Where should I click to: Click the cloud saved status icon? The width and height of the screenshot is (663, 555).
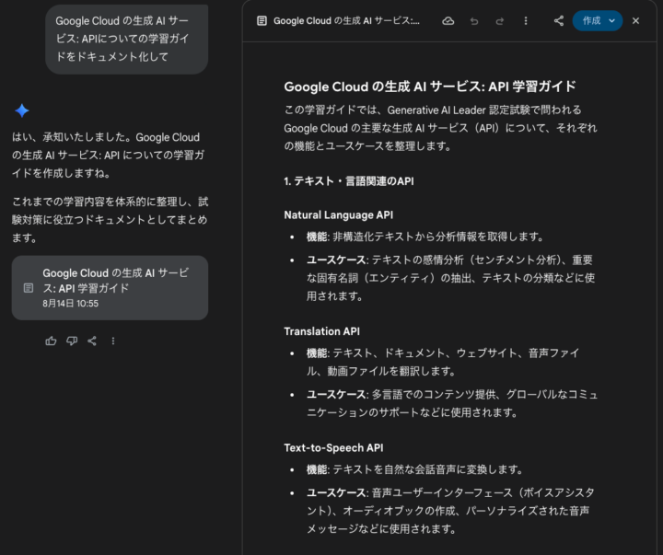pyautogui.click(x=448, y=21)
